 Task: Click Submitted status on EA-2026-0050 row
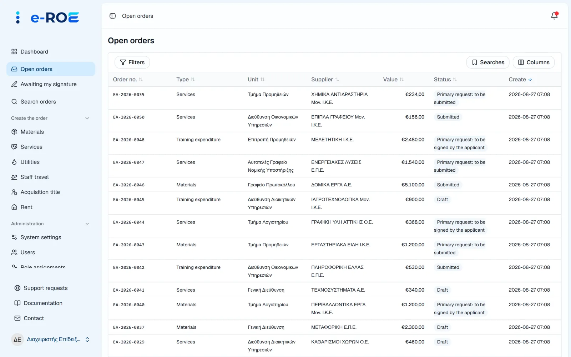(448, 117)
